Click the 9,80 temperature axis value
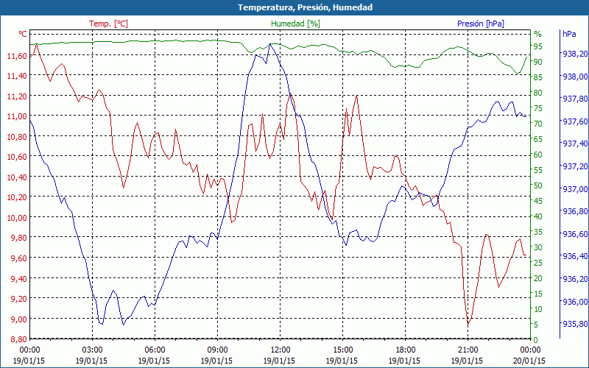Image resolution: width=589 pixels, height=368 pixels. [x=19, y=238]
